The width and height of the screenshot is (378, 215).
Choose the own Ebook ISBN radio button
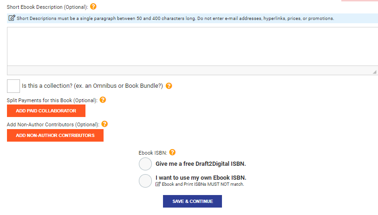click(145, 181)
